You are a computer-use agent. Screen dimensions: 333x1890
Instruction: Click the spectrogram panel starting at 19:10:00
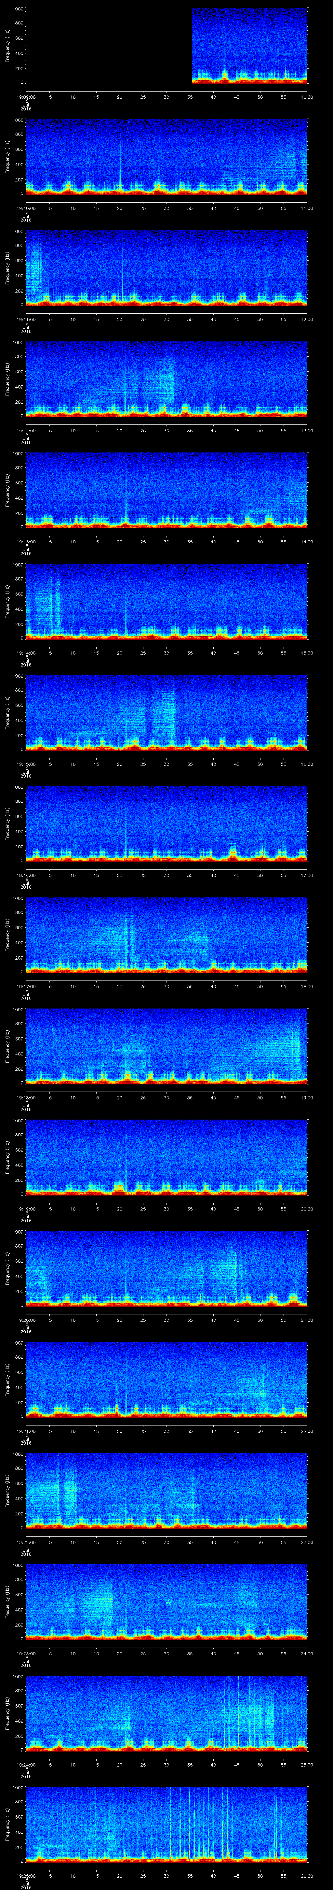coord(166,156)
